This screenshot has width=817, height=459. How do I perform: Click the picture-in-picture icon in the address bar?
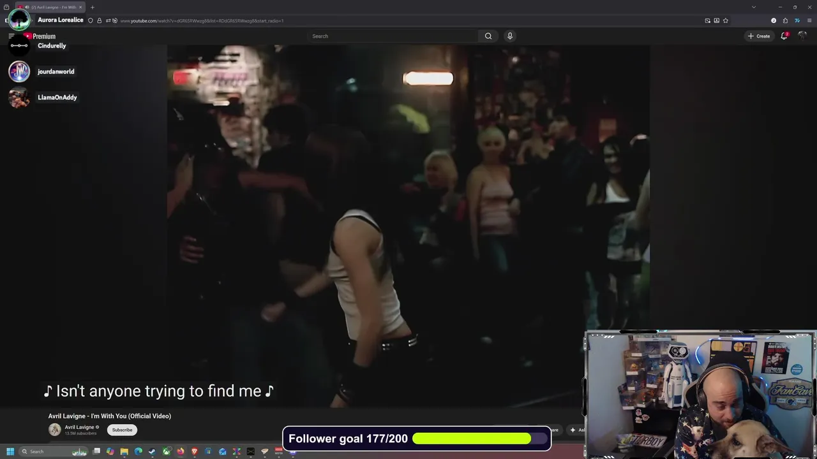point(707,20)
